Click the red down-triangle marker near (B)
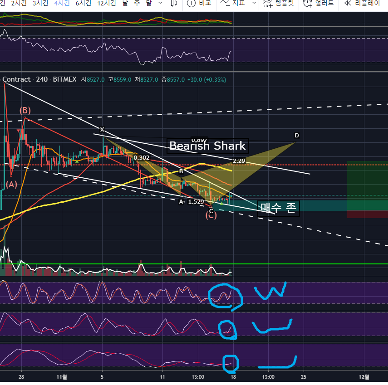 pyautogui.click(x=18, y=130)
